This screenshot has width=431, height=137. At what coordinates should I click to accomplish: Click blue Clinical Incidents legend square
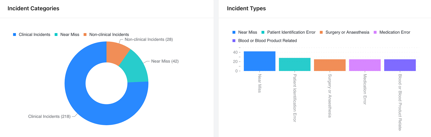(x=14, y=35)
